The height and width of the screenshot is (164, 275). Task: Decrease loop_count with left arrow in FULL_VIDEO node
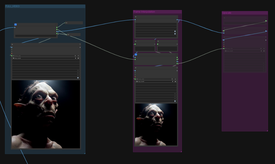[x=13, y=58]
